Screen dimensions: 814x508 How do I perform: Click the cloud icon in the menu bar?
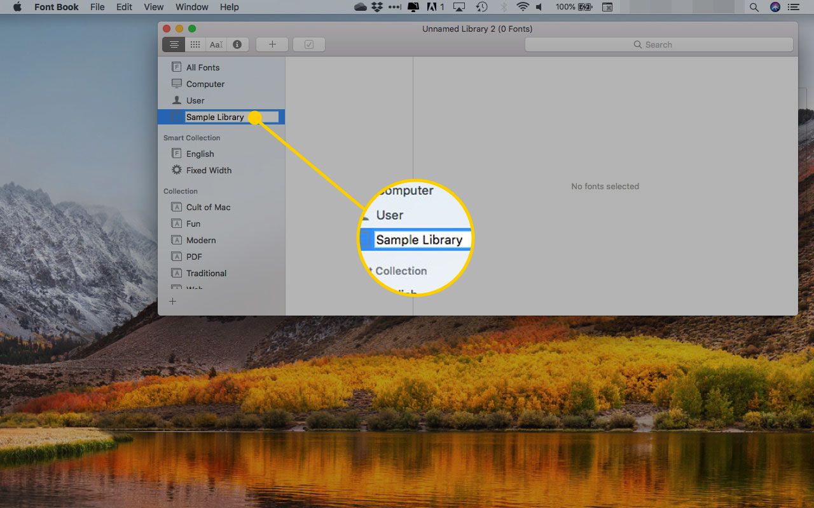pos(361,7)
